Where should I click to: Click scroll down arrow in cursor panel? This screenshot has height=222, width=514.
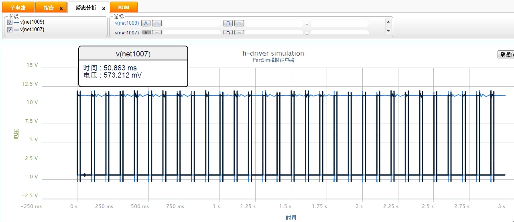[388, 31]
